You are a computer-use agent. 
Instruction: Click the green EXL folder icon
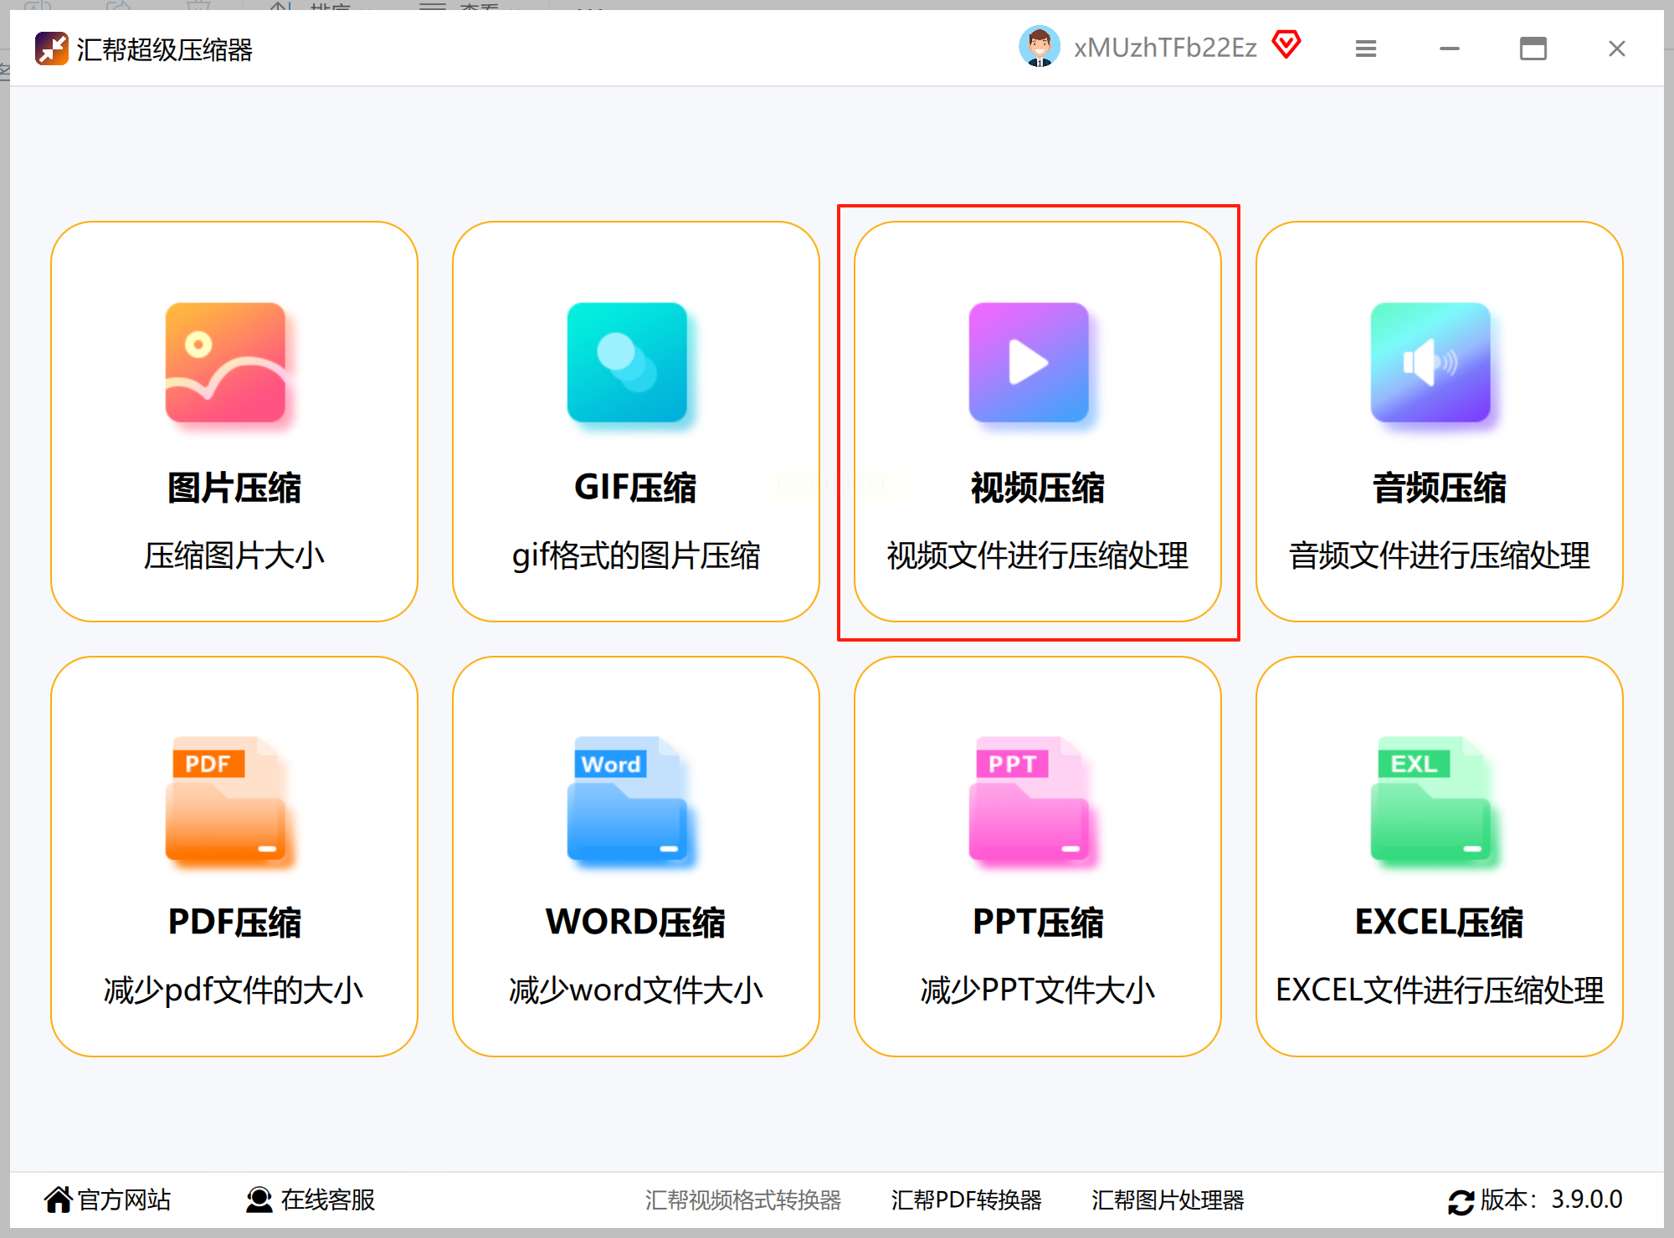(1430, 801)
